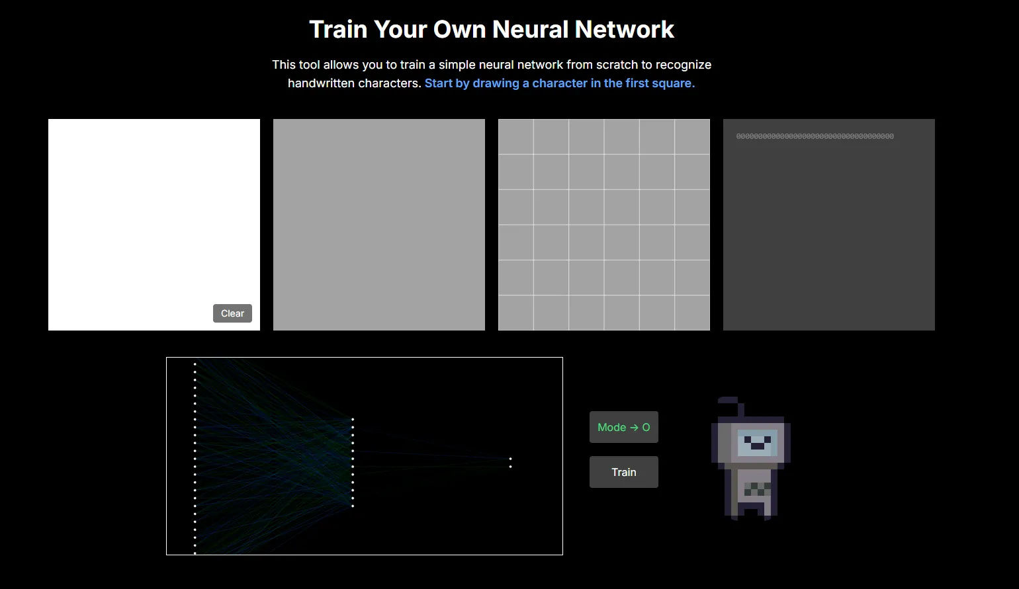Click the white drawing canvas center

(154, 225)
